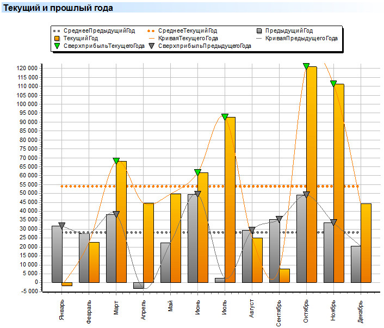Click the КриваяТекущегоГода legend label
Screen dimensions: 384x328
point(188,39)
